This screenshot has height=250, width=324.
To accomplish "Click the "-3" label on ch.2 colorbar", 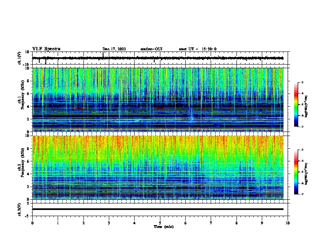I will coord(301,150).
